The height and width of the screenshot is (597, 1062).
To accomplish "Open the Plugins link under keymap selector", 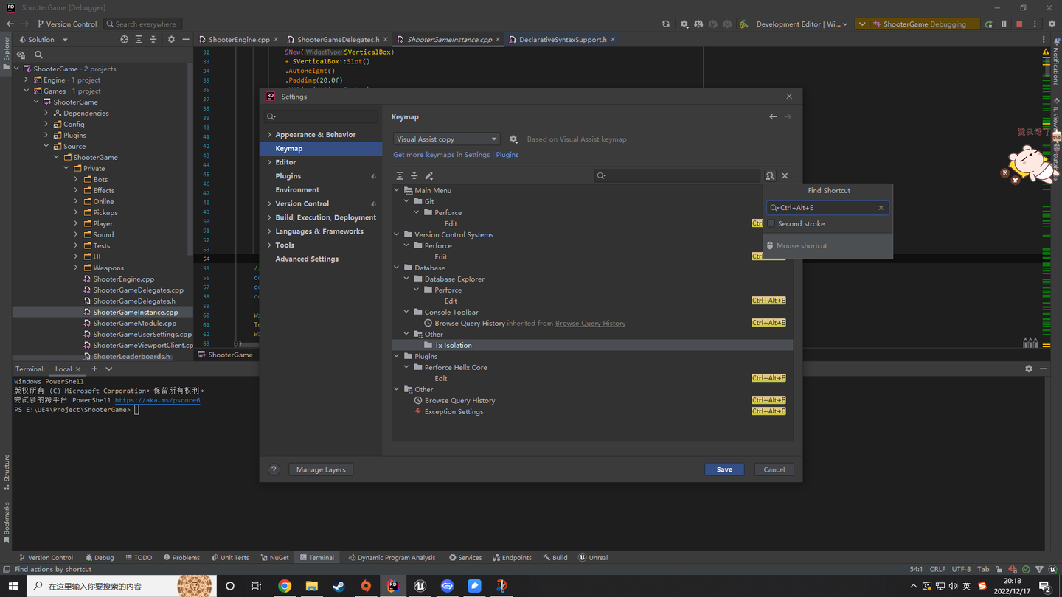I will (507, 155).
